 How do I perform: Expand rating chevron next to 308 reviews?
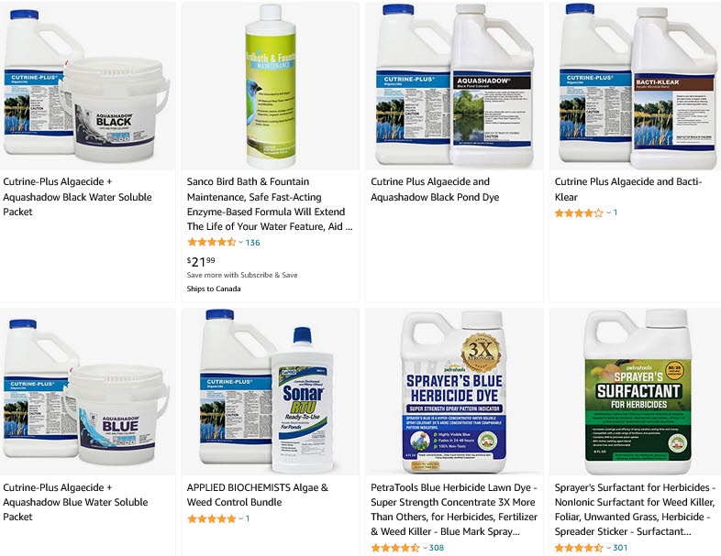425,548
